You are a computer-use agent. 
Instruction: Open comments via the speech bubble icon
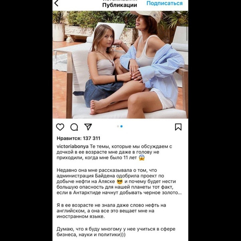pyautogui.click(x=74, y=127)
